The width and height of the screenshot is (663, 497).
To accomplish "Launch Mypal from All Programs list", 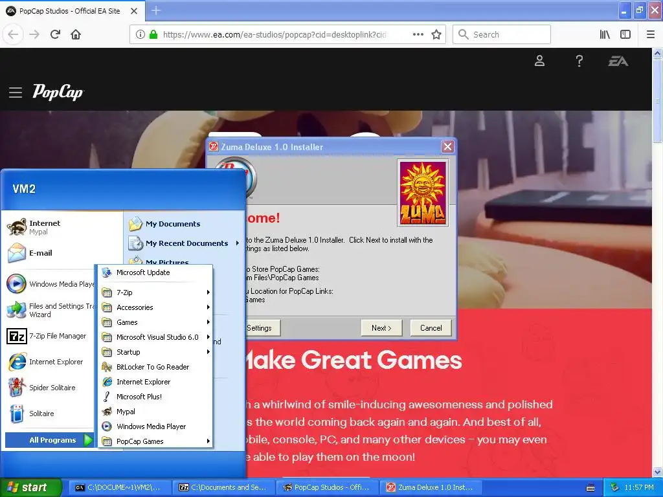I will tap(155, 412).
